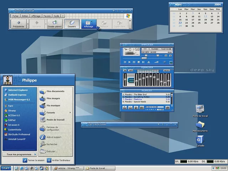Open the Fichier menu
Image resolution: width=228 pixels, height=171 pixels.
15,16
